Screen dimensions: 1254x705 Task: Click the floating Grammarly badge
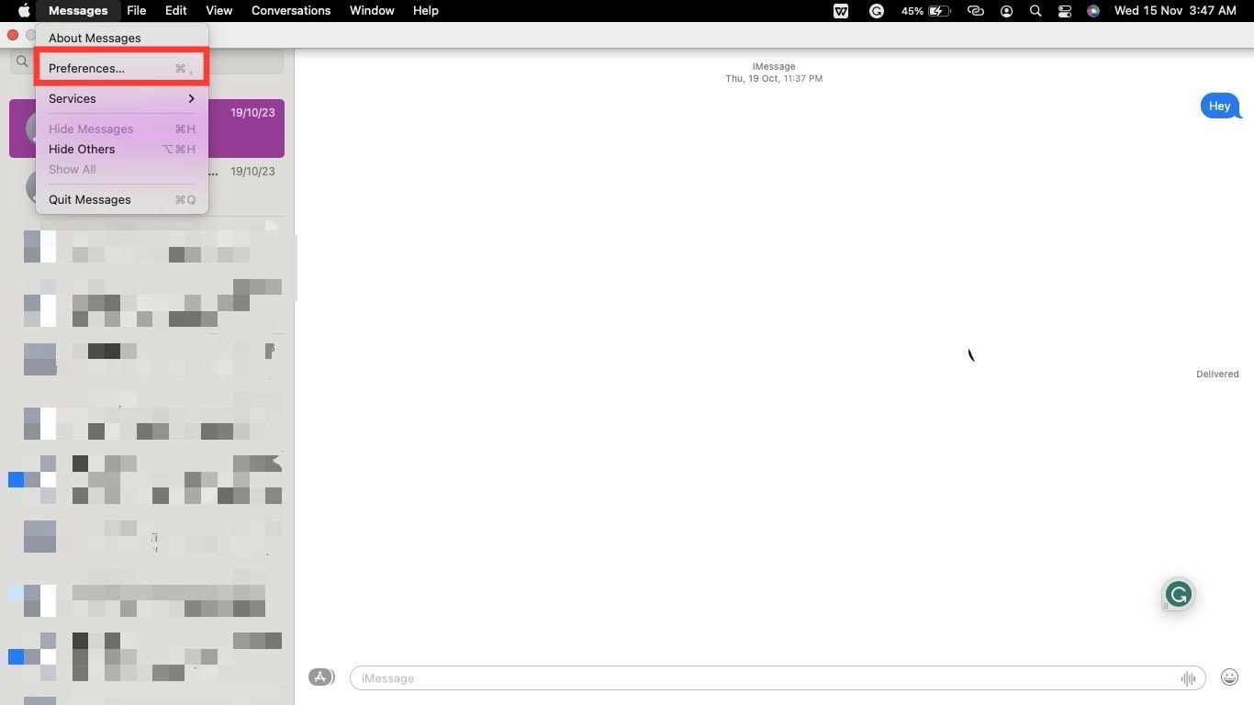(x=1179, y=594)
